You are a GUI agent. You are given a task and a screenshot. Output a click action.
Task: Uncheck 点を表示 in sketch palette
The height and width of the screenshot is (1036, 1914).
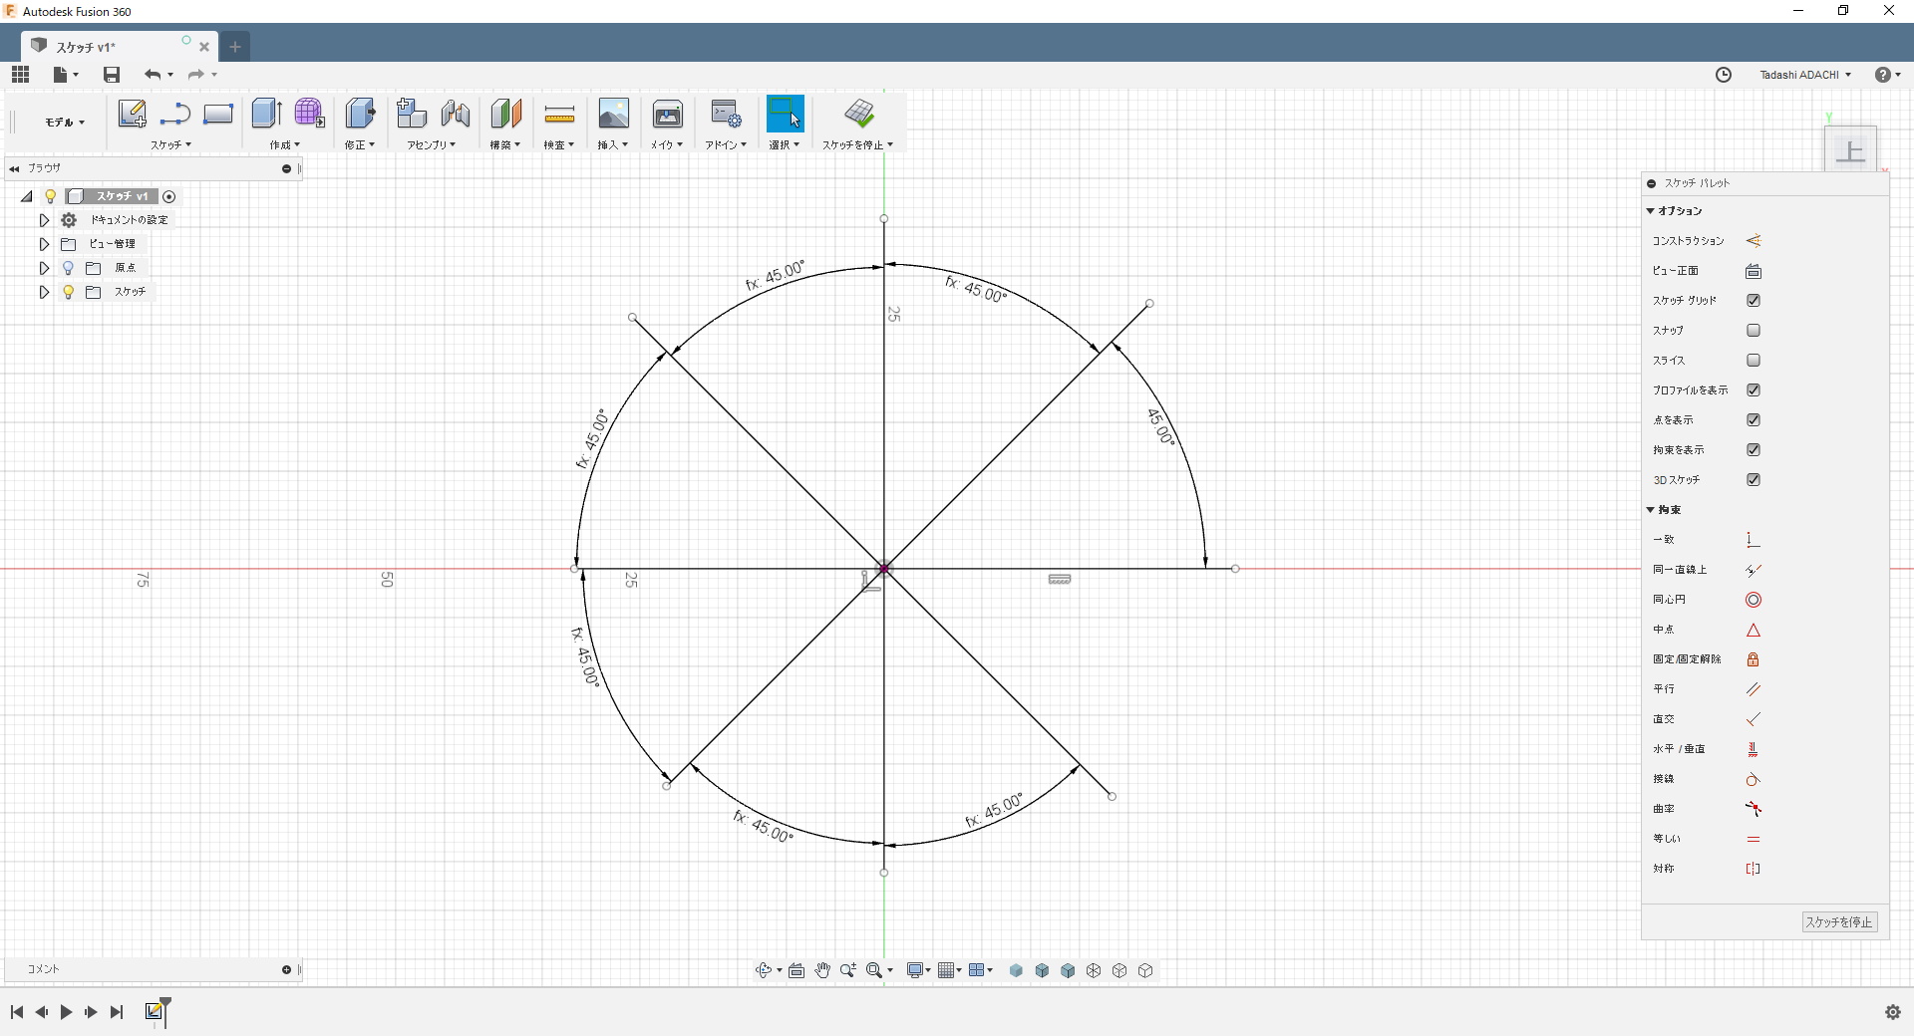pyautogui.click(x=1754, y=419)
